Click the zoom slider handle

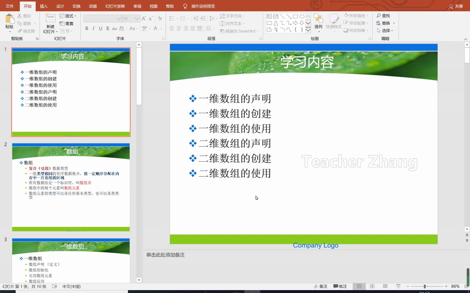[425, 286]
